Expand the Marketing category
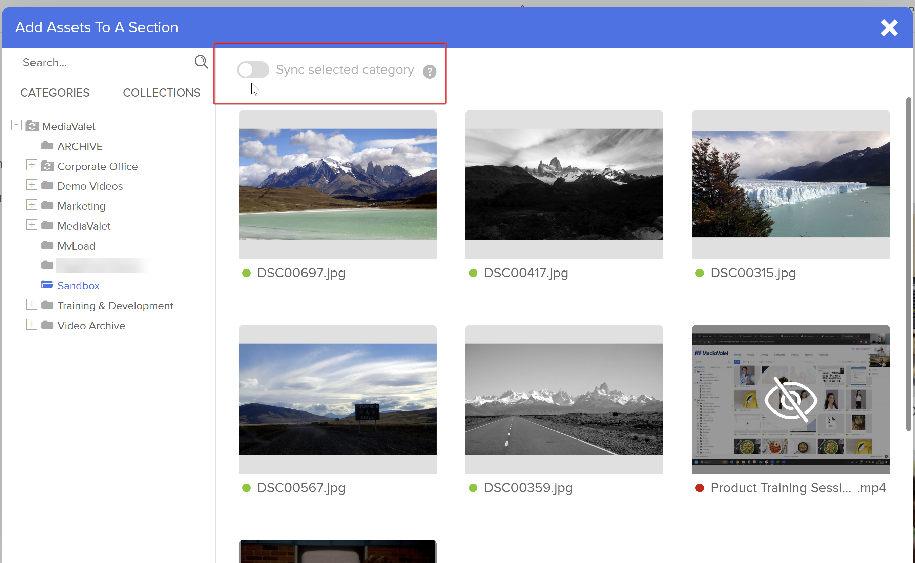This screenshot has width=915, height=563. (x=32, y=205)
